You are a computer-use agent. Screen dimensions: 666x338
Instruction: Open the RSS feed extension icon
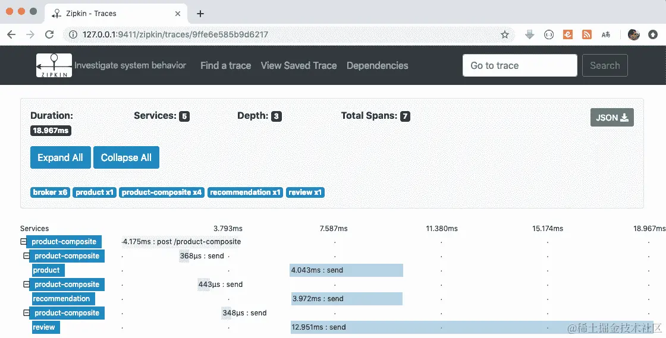coord(587,35)
